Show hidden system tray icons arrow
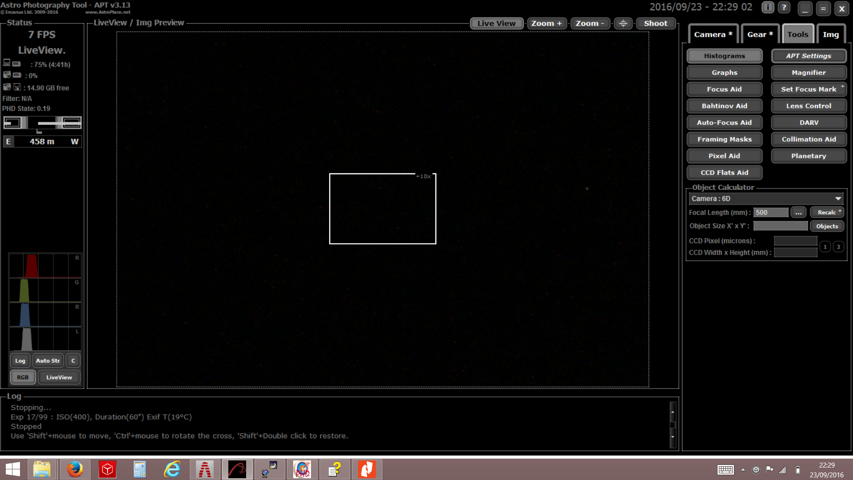The image size is (853, 480). click(x=743, y=470)
